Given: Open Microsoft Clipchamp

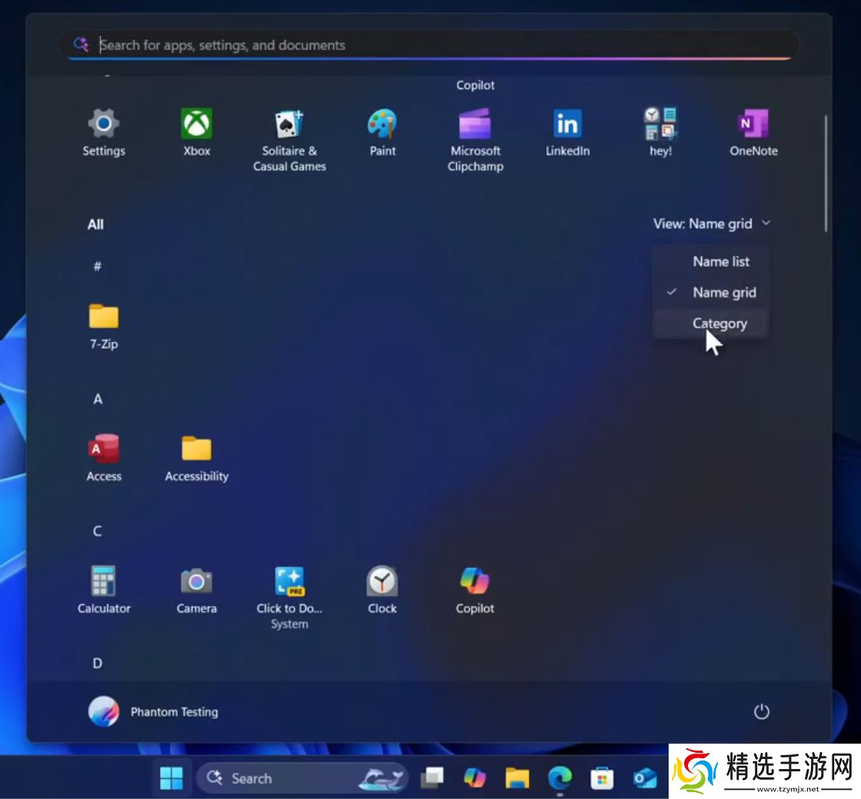Looking at the screenshot, I should [x=475, y=139].
